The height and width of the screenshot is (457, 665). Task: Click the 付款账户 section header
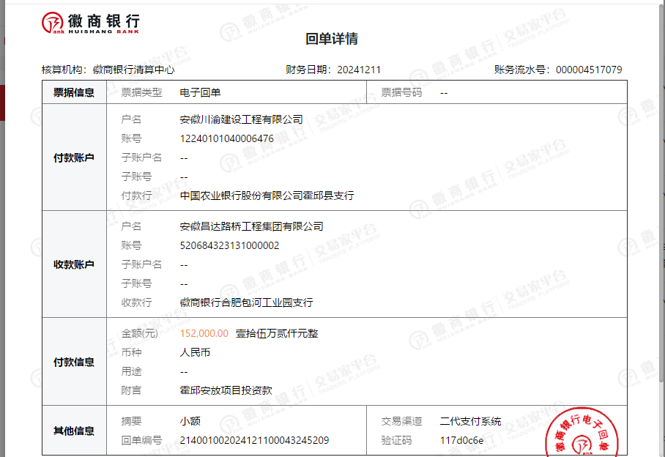[x=74, y=157]
